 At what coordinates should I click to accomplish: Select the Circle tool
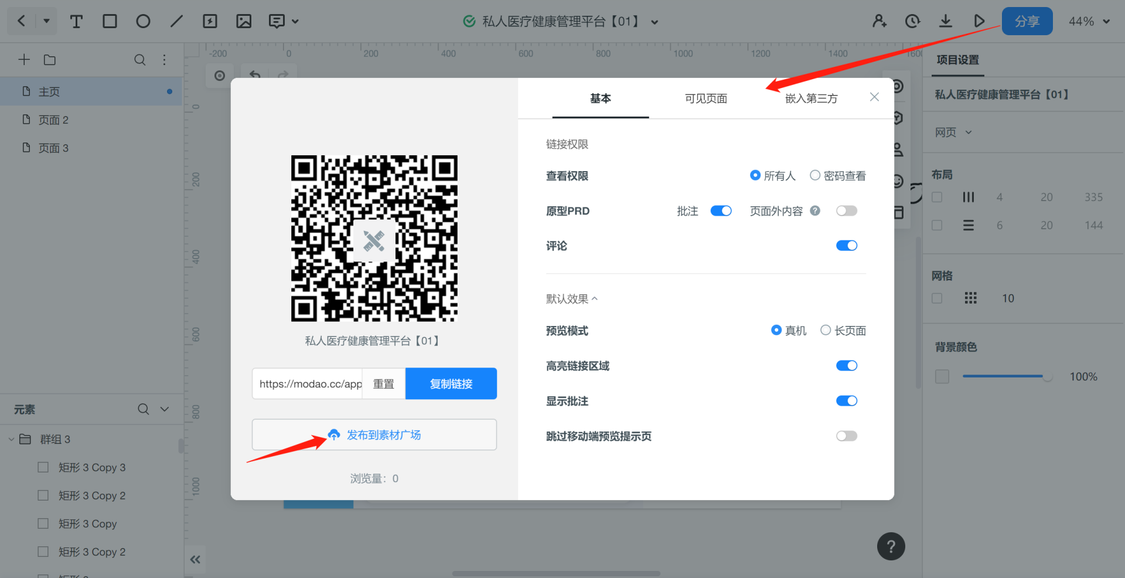pyautogui.click(x=143, y=22)
